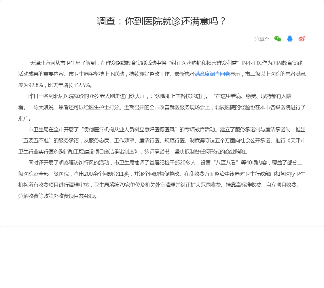This screenshot has width=324, height=288.
Task: Click the text 市卫生局在全市开展了
Action: [x=54, y=130]
